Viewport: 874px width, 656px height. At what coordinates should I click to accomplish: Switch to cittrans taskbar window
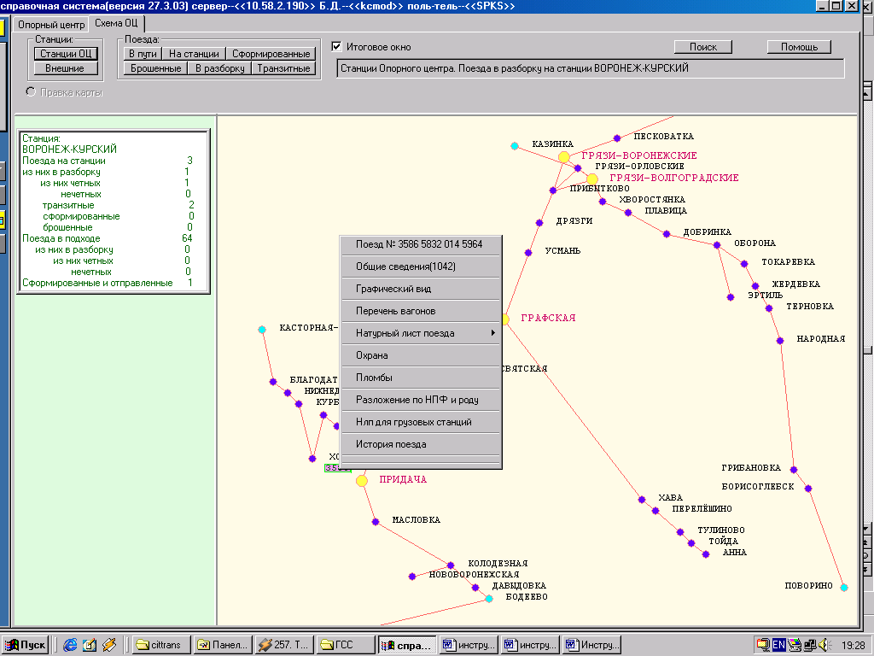click(161, 645)
